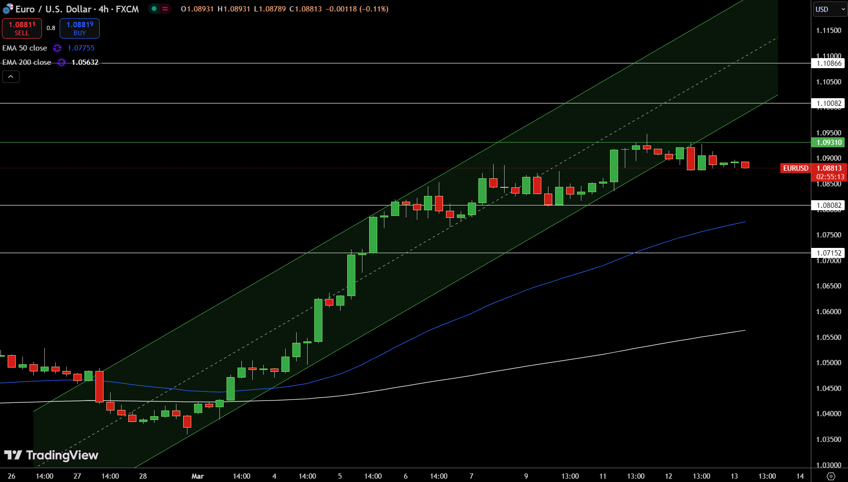The width and height of the screenshot is (848, 482).
Task: Click the red EURUSD symbol label
Action: 796,168
